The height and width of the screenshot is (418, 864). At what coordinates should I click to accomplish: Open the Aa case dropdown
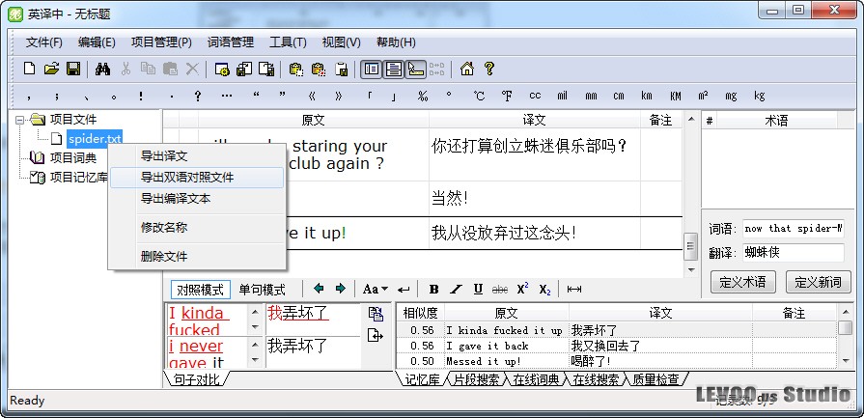pos(376,290)
